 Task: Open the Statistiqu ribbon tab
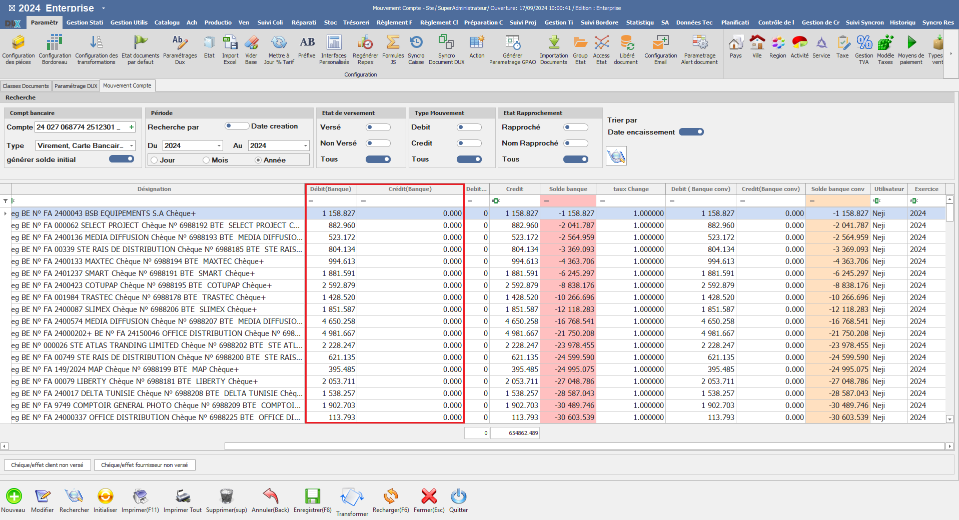(x=640, y=22)
